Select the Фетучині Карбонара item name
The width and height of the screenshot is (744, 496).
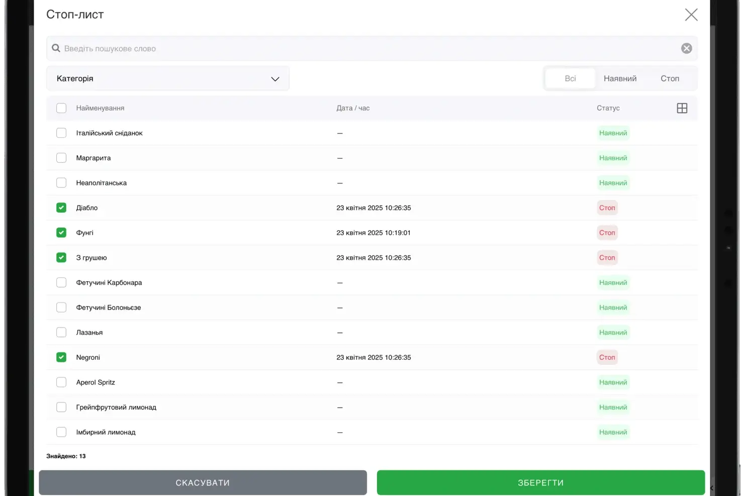pyautogui.click(x=109, y=282)
